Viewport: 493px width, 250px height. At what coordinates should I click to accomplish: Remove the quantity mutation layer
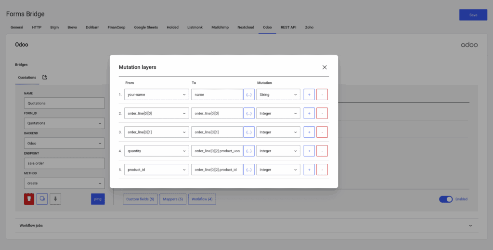pyautogui.click(x=322, y=151)
